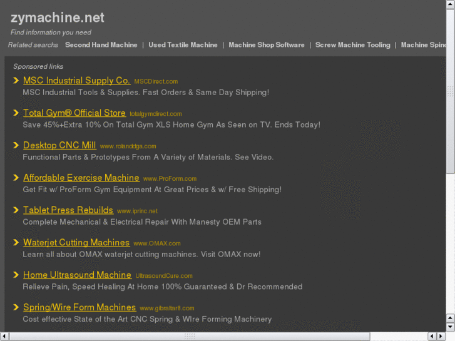The height and width of the screenshot is (341, 455).
Task: Click the www.iprinc.net URL text
Action: pyautogui.click(x=137, y=211)
